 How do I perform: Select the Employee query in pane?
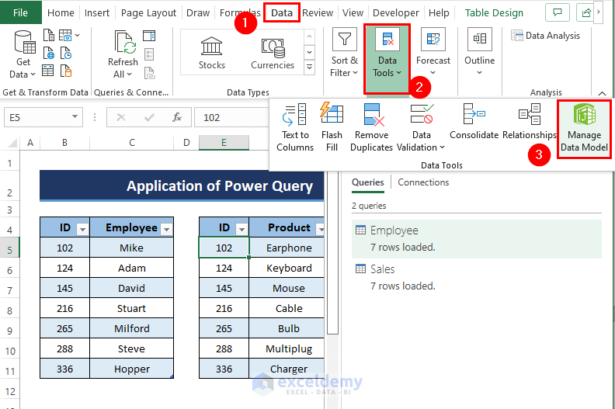click(477, 238)
